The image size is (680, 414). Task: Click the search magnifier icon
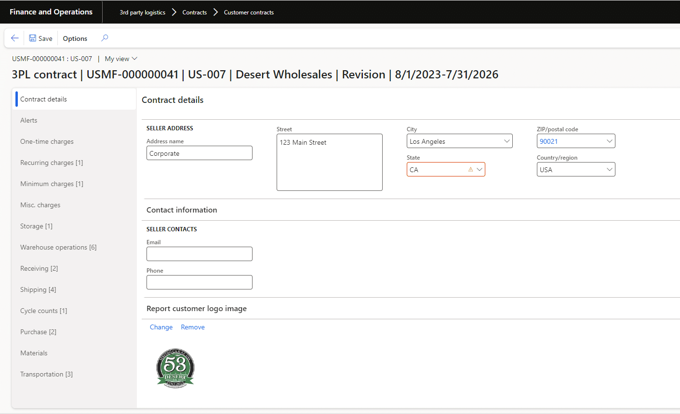coord(105,38)
